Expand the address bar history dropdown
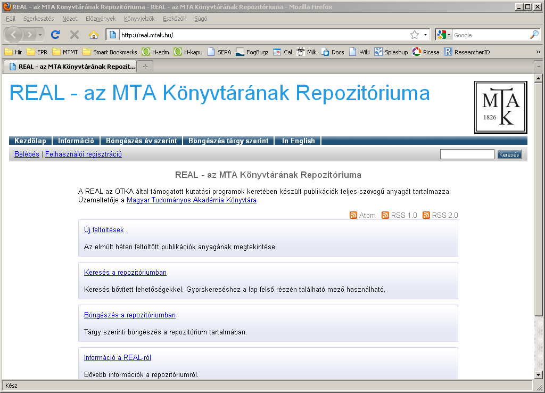 click(x=425, y=35)
